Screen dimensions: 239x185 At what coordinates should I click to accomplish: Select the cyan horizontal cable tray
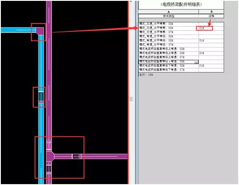click(18, 30)
